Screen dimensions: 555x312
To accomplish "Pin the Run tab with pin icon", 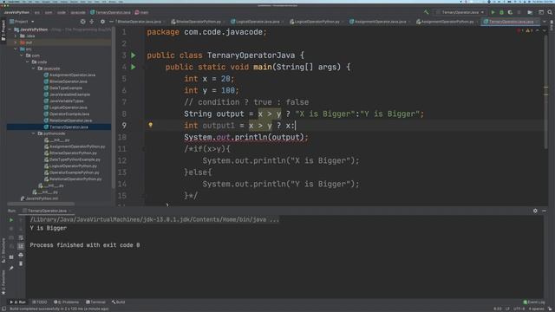I will (11, 268).
